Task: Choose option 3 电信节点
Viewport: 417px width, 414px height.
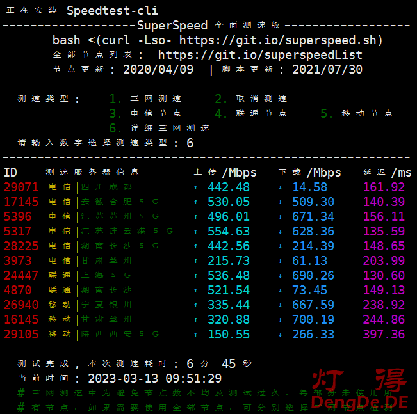Action: coord(145,113)
